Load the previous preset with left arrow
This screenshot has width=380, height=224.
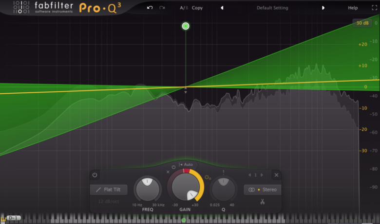(222, 8)
